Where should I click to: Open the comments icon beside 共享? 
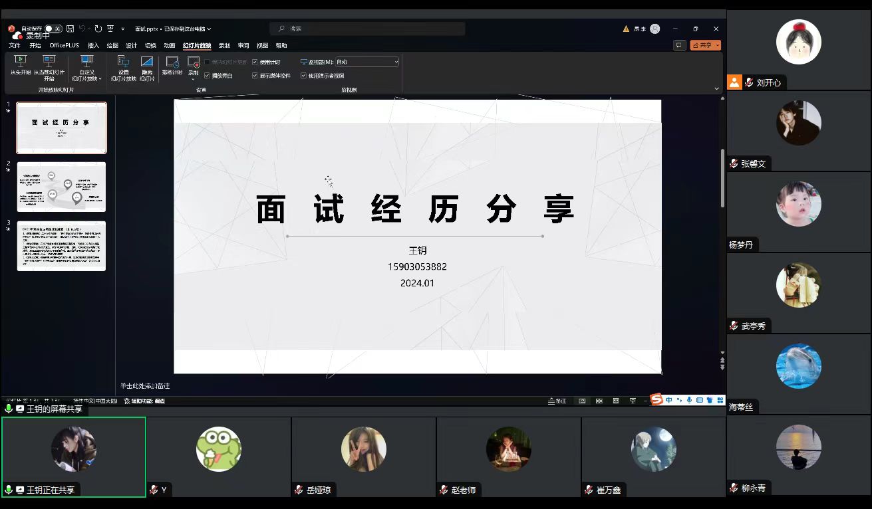click(679, 45)
